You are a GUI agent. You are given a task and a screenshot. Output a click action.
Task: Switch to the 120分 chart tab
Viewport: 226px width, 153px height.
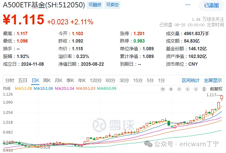click(x=96, y=80)
